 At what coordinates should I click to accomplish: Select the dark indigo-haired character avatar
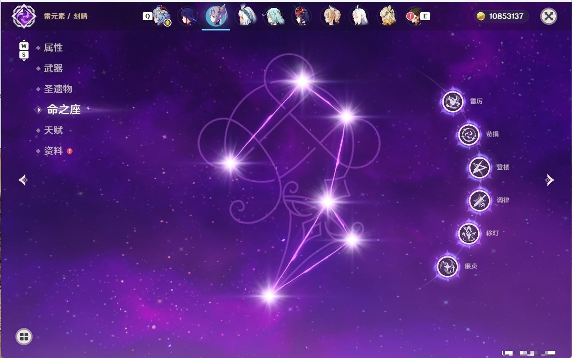click(188, 16)
